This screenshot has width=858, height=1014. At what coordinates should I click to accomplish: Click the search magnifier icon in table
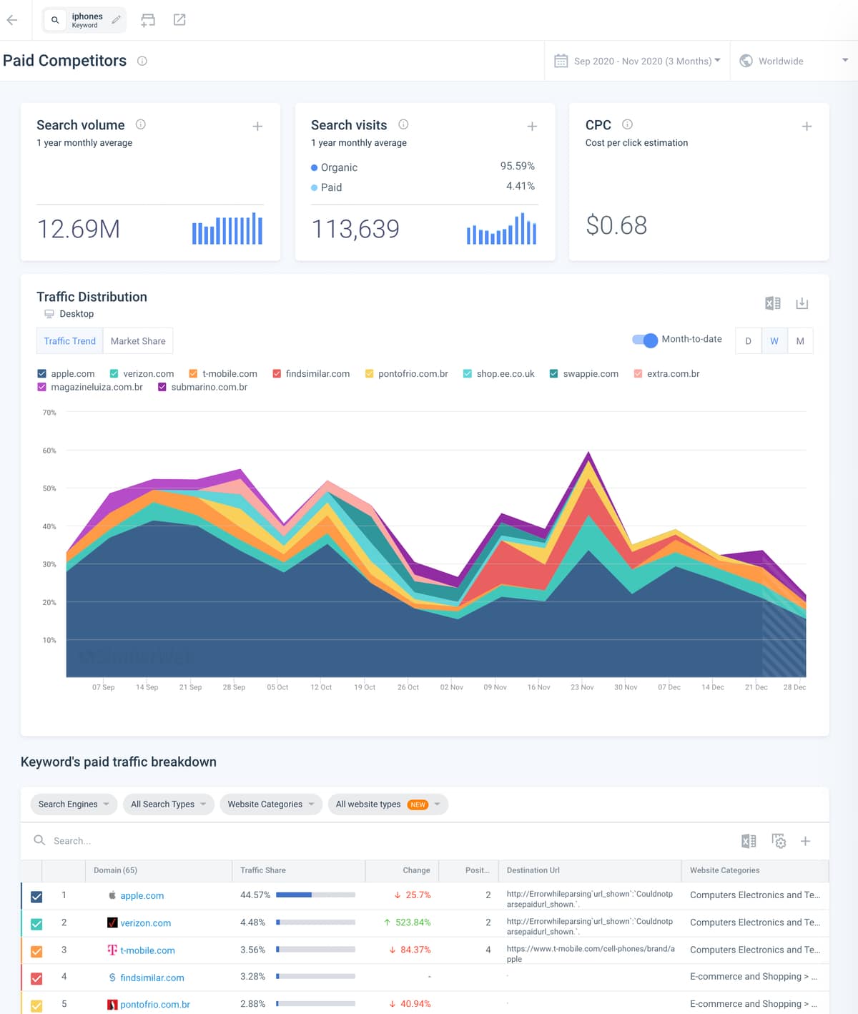40,840
